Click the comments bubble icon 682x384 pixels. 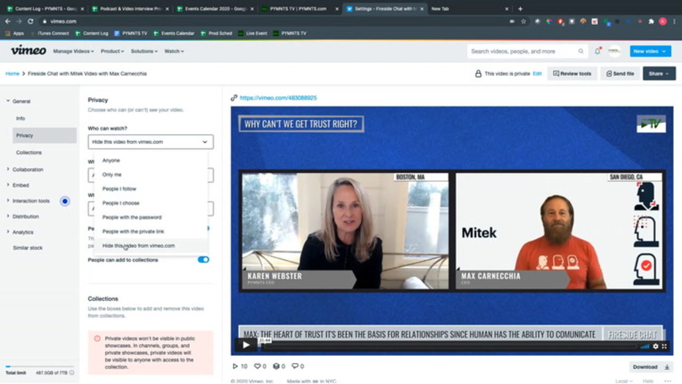click(295, 366)
